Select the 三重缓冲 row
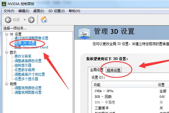This screenshot has height=113, width=169. coord(130,108)
